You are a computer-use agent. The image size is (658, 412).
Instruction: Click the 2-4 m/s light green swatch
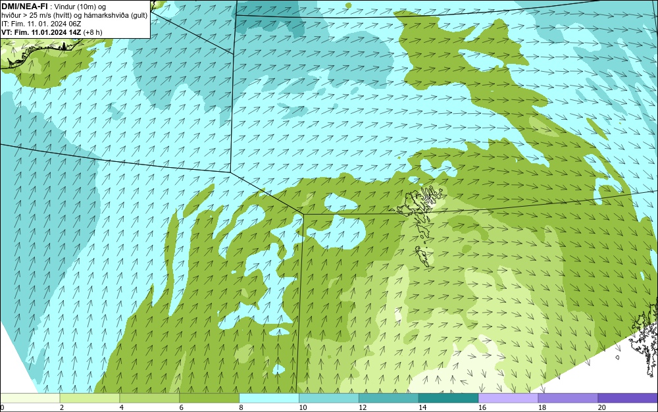click(x=89, y=398)
